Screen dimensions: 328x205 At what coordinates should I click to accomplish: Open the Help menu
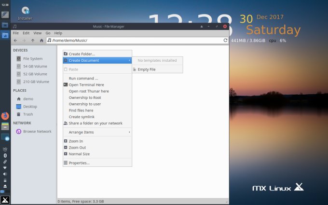tap(58, 33)
